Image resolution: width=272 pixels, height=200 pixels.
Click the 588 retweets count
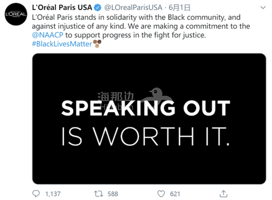(113, 194)
